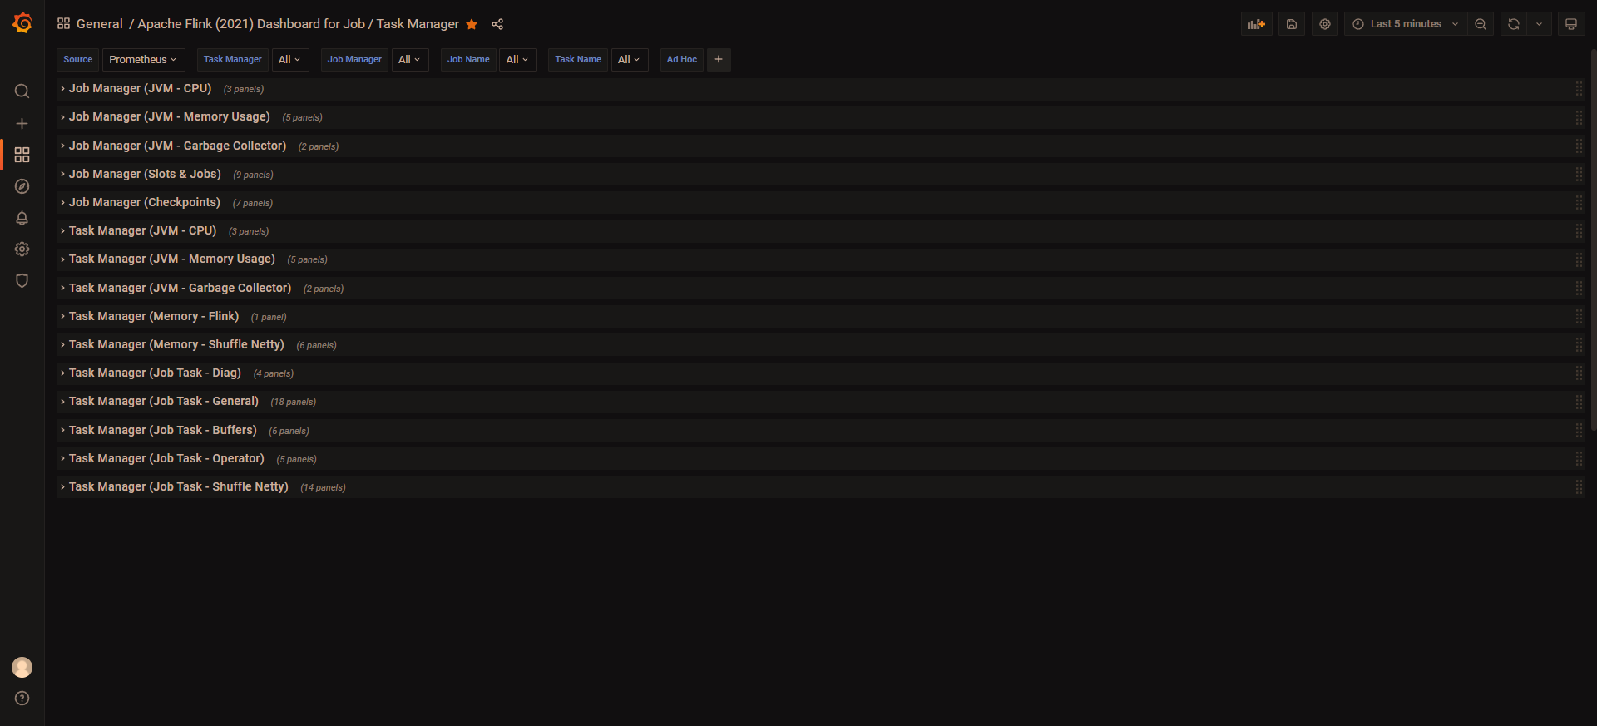The height and width of the screenshot is (726, 1597).
Task: Click the General folder breadcrumb link
Action: 99,24
